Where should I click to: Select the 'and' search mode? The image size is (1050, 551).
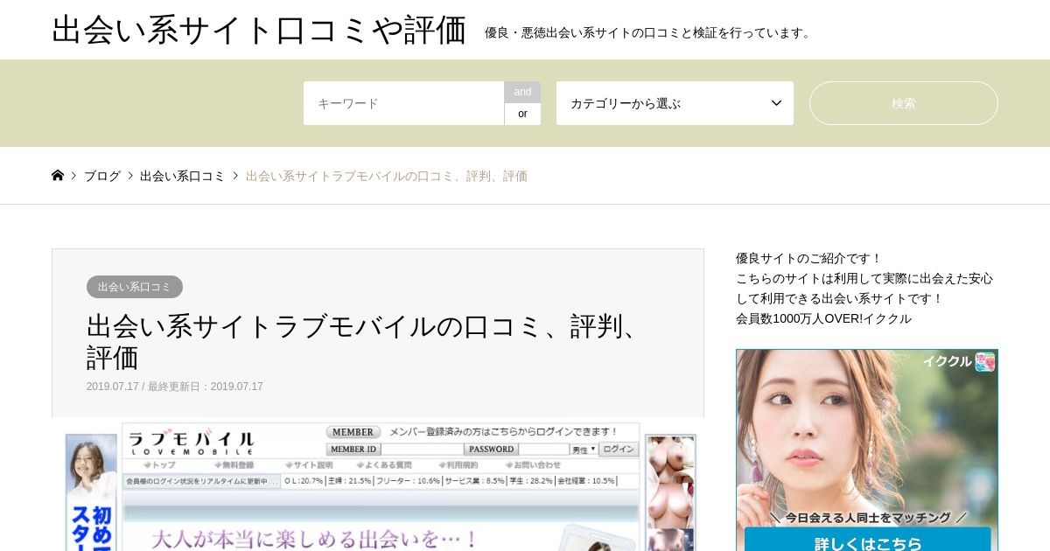[x=522, y=92]
